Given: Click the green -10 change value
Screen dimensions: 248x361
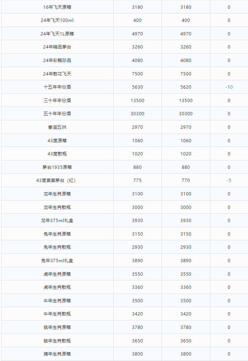Looking at the screenshot, I should [x=229, y=87].
